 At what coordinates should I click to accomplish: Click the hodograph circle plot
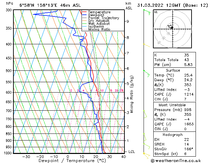172,28
